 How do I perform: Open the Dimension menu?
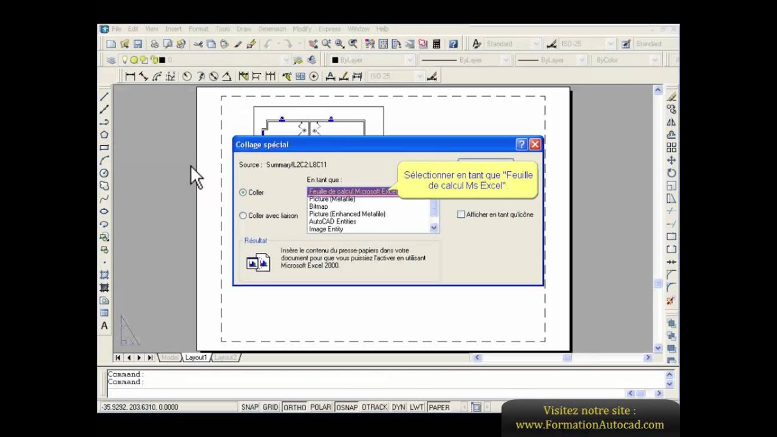pos(272,29)
